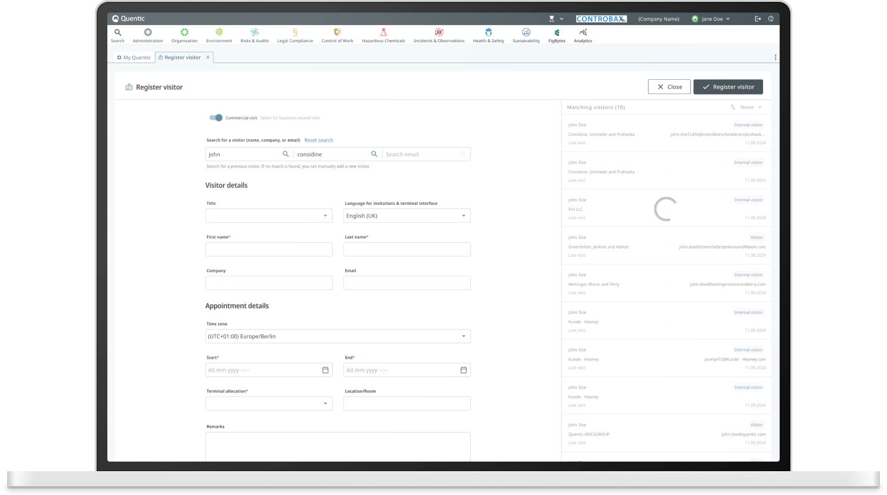The width and height of the screenshot is (887, 495).
Task: Click the Reset search link
Action: 318,140
